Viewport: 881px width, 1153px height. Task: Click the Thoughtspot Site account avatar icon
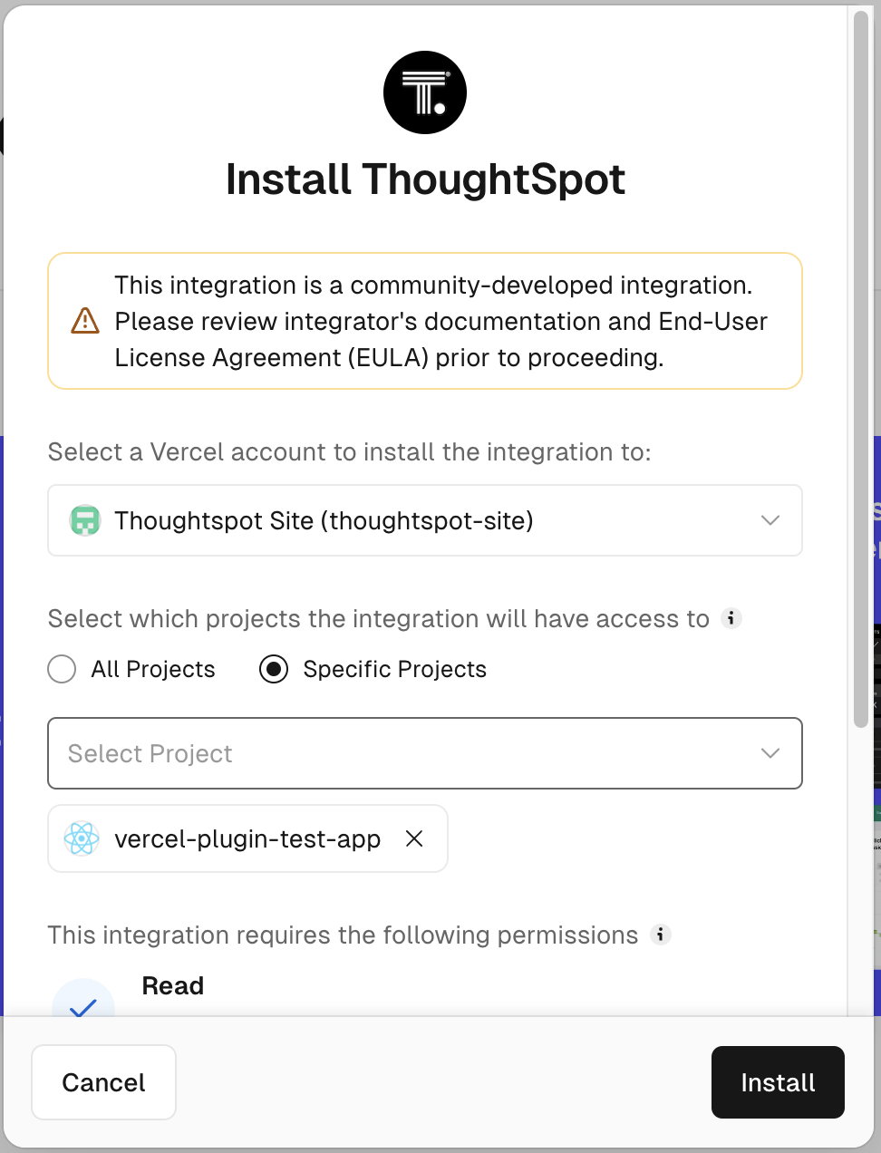coord(85,520)
